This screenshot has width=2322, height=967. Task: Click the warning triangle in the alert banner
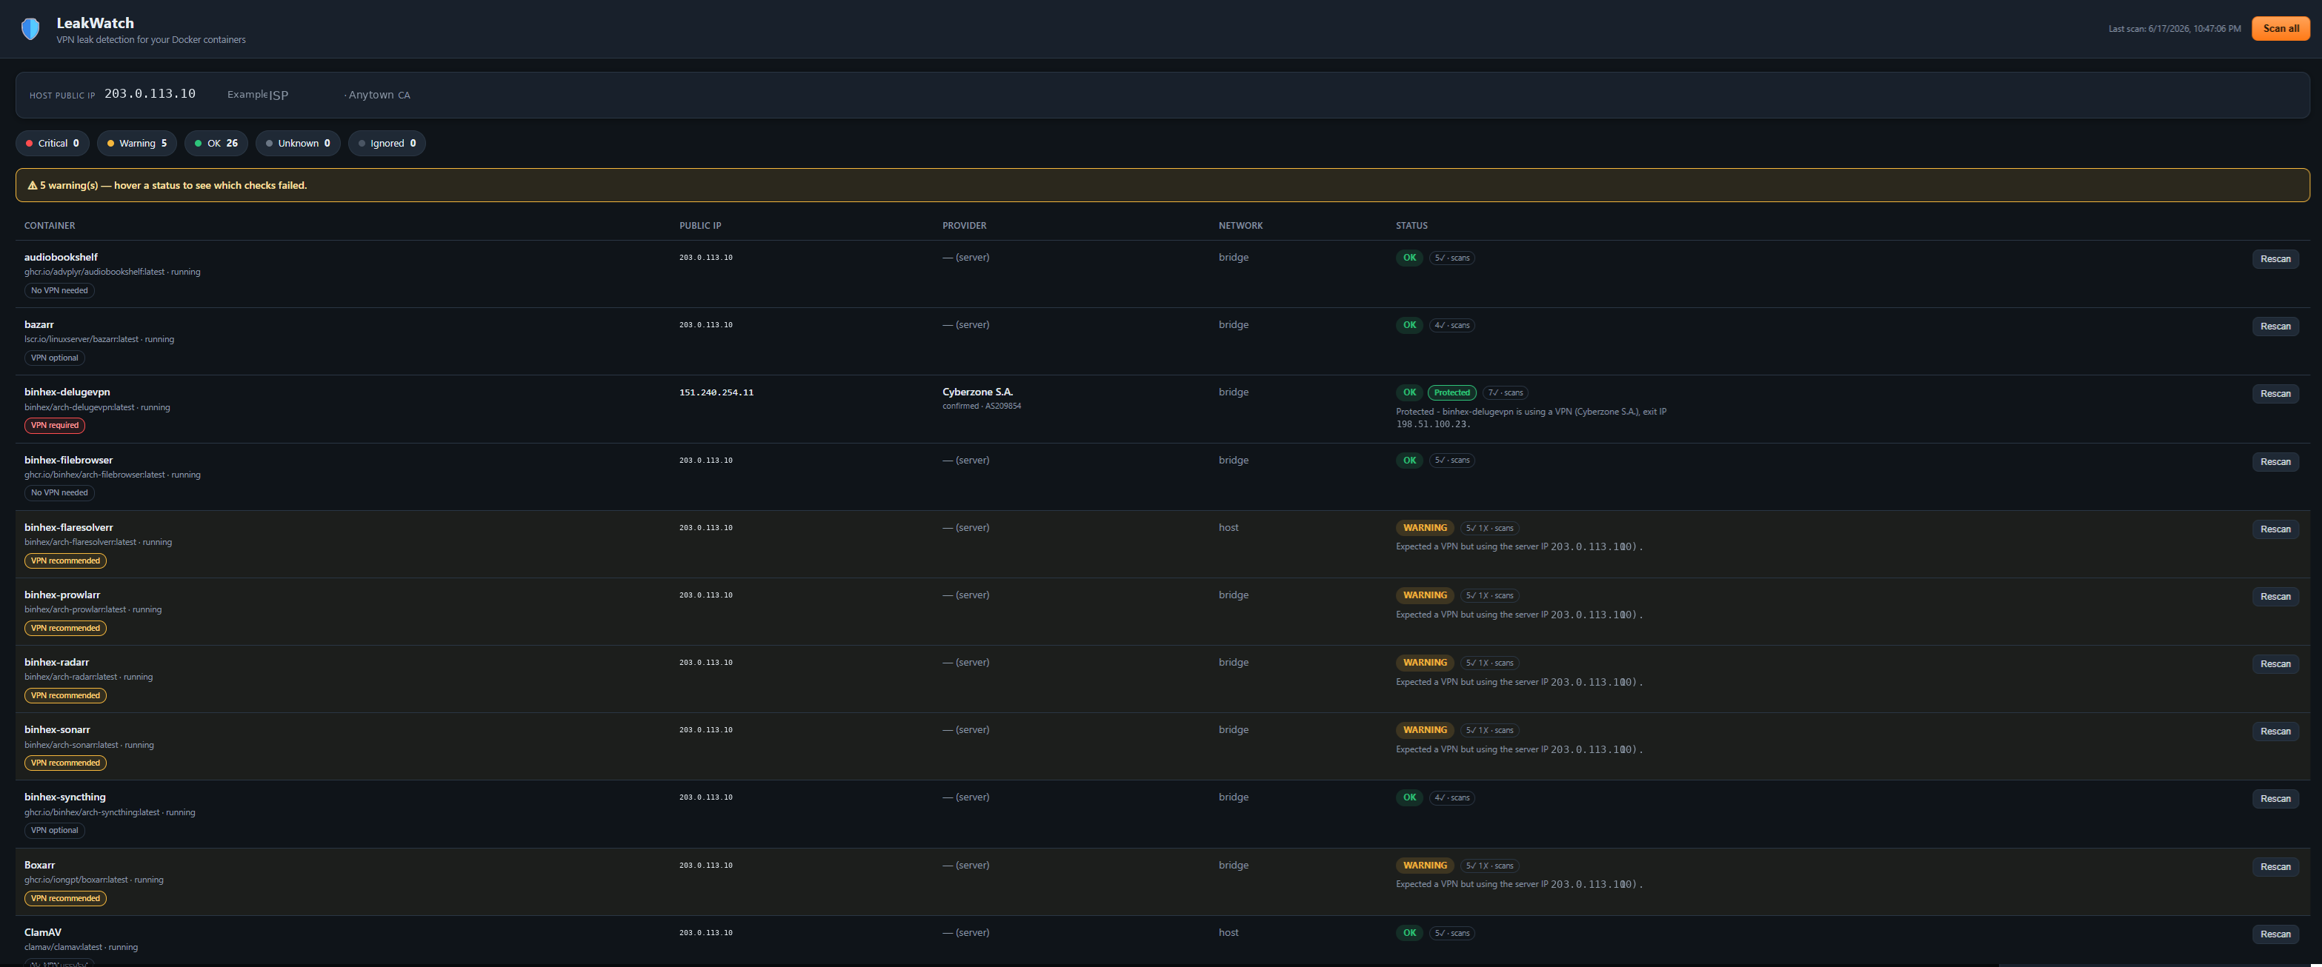point(33,186)
